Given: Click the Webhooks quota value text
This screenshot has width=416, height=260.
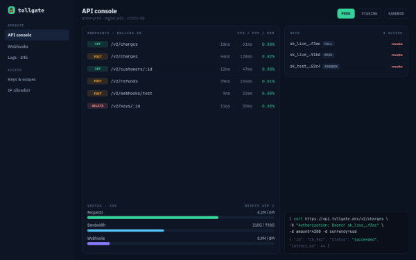Looking at the screenshot, I should click(x=266, y=239).
